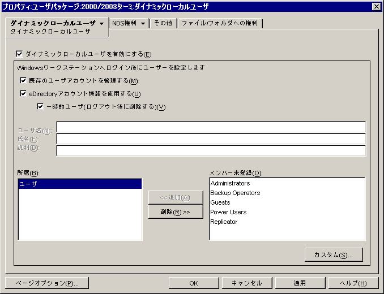Toggle ダイナミックローカルユーザを有効にする checkbox
The width and height of the screenshot is (384, 294).
pyautogui.click(x=19, y=54)
